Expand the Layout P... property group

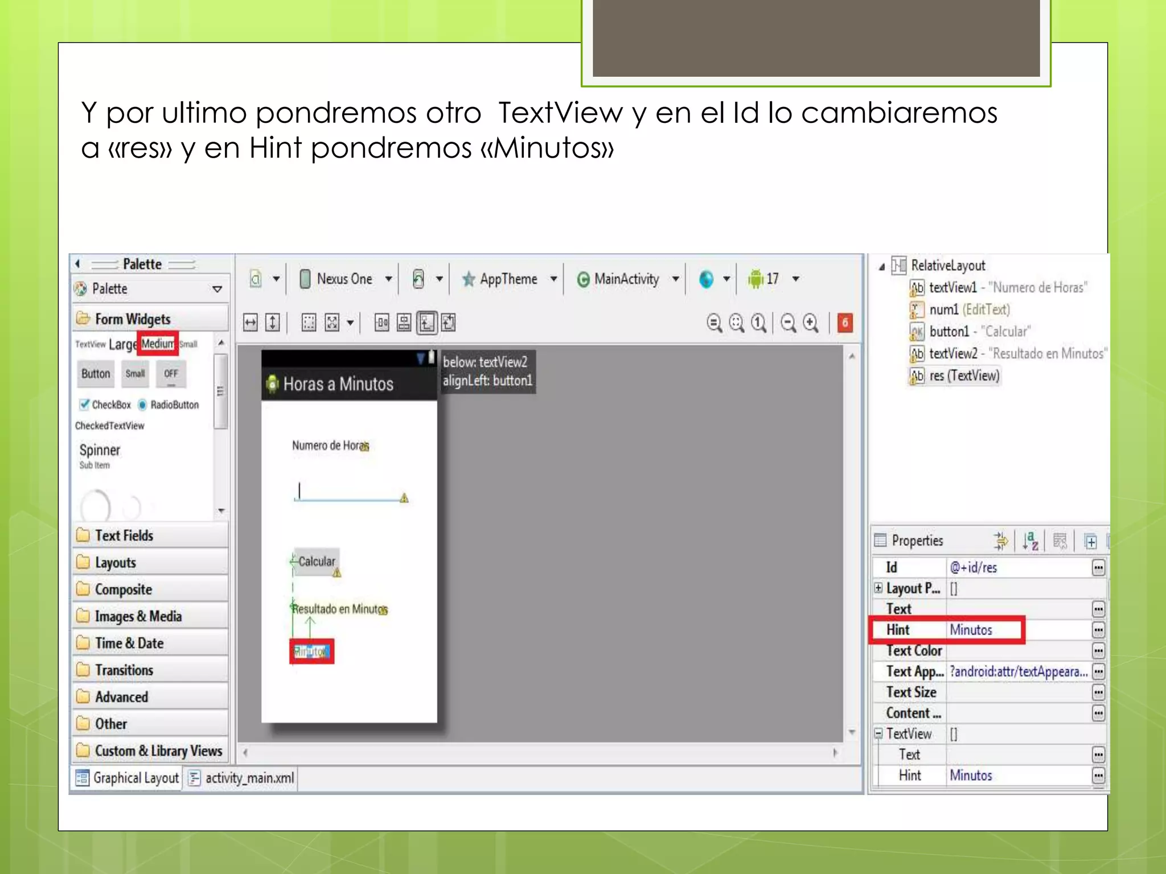pyautogui.click(x=878, y=588)
